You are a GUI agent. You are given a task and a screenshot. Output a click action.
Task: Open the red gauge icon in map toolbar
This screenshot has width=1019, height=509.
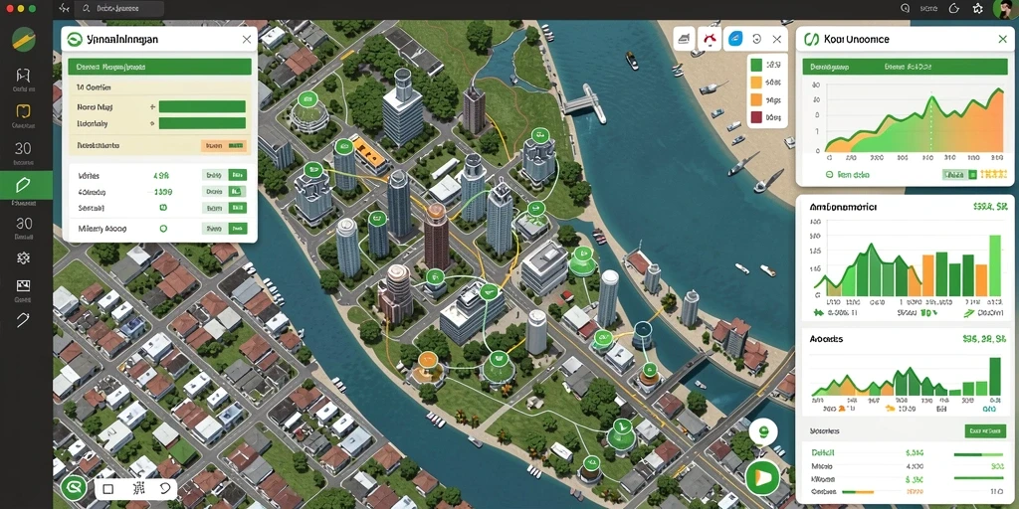tap(710, 39)
